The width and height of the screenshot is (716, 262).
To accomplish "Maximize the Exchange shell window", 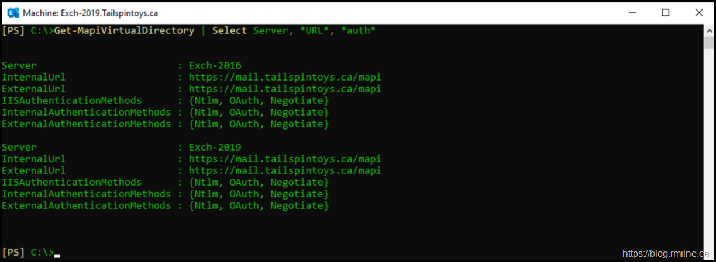I will pos(666,12).
